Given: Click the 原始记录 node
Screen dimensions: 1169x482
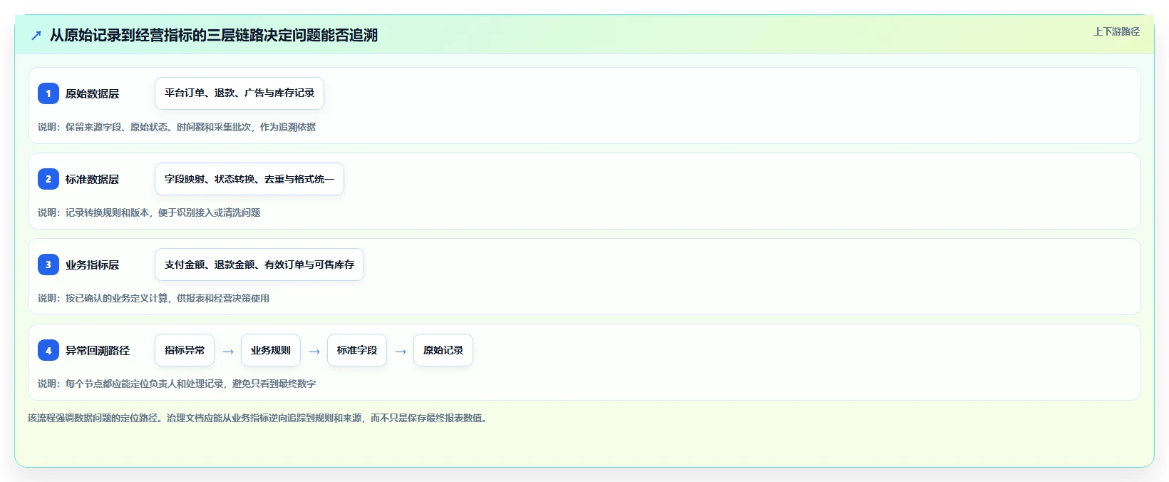Looking at the screenshot, I should [443, 350].
